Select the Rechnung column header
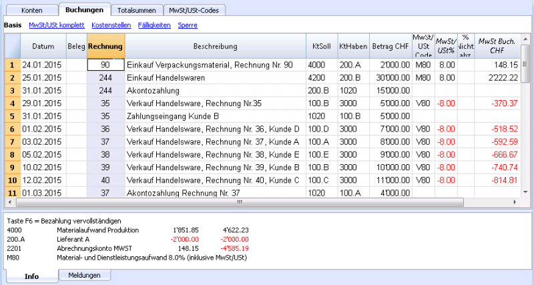 (x=105, y=46)
